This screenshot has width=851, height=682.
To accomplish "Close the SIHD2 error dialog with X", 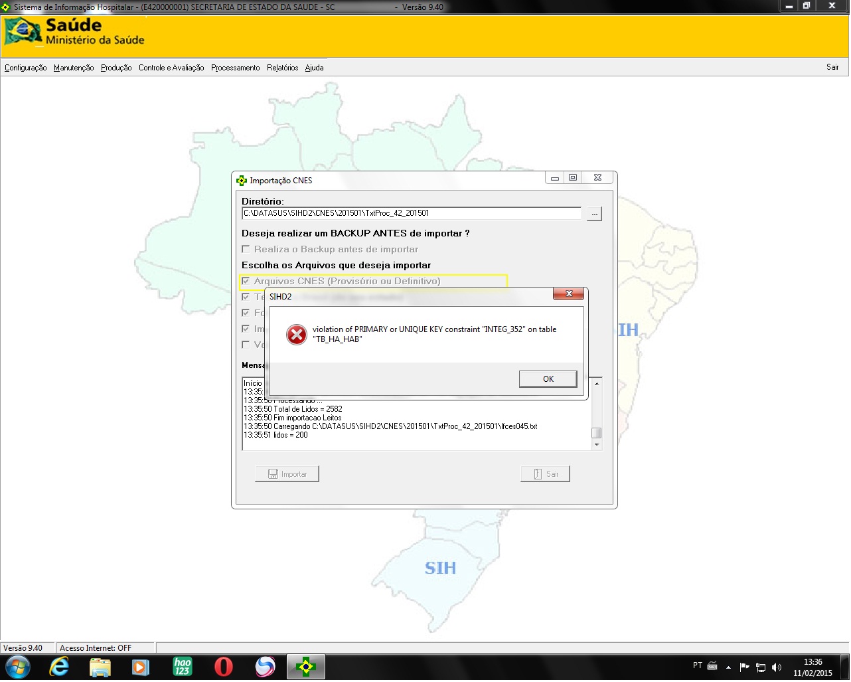I will (x=568, y=294).
